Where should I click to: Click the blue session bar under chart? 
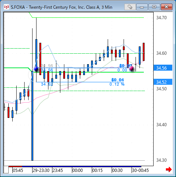coord(81,166)
